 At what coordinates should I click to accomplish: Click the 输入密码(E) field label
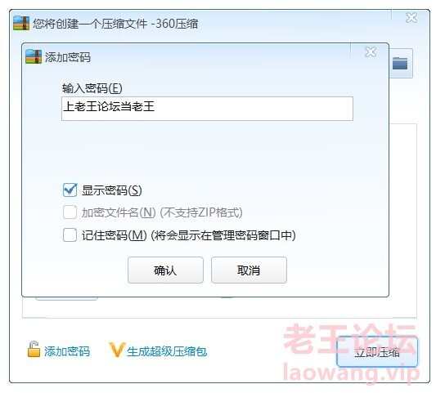(x=92, y=88)
